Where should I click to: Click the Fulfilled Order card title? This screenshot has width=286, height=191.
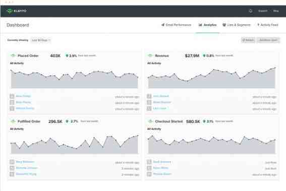29,121
